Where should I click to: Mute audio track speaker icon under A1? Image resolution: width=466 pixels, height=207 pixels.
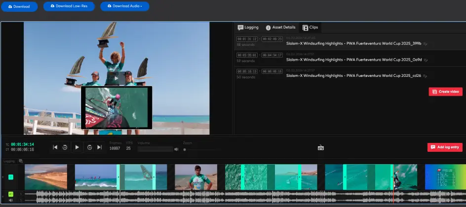tap(11, 201)
